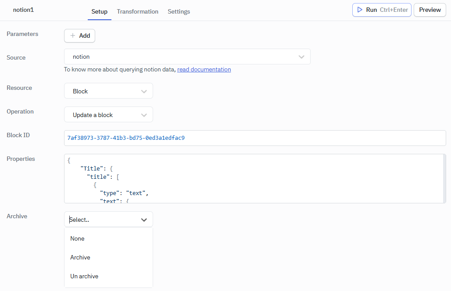451x291 pixels.
Task: Click the plus icon on the Add button
Action: pyautogui.click(x=72, y=35)
